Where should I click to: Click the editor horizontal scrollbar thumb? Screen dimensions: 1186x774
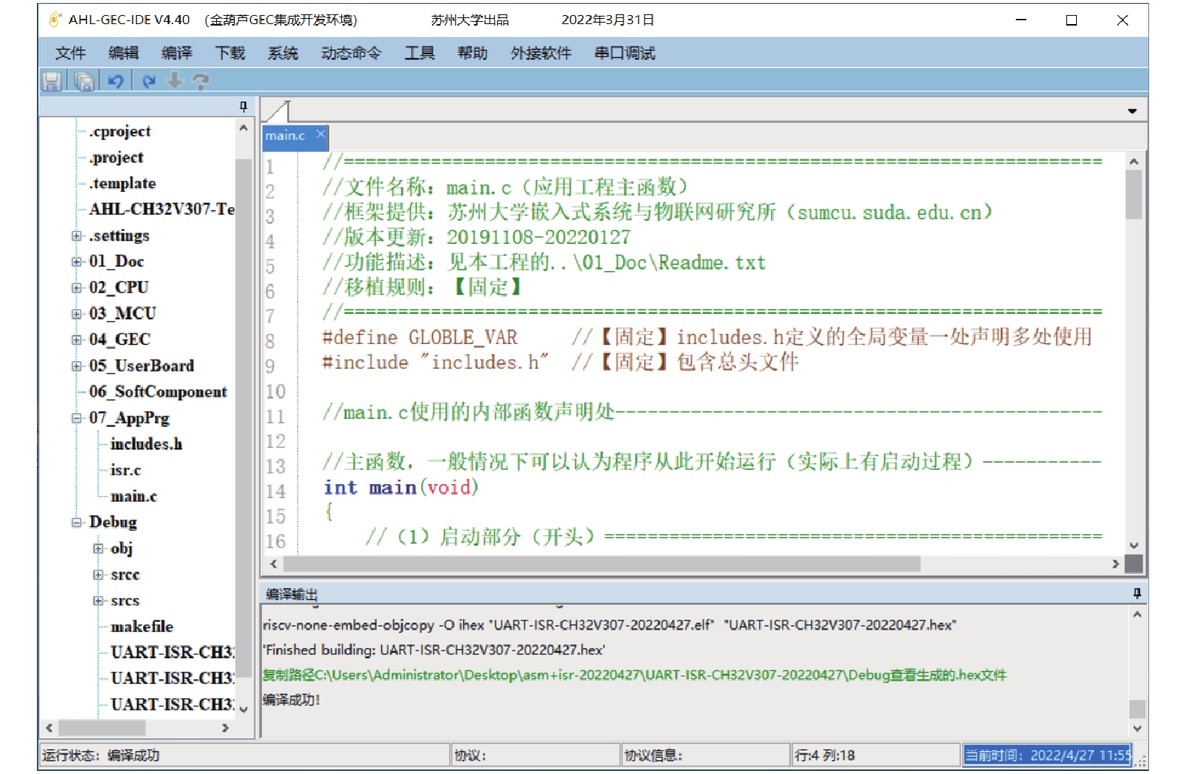pos(602,564)
